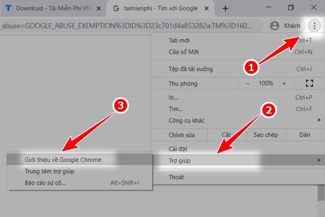Click the fullscreen icon in zoom row
Screen dimensions: 325x217
pos(309,83)
